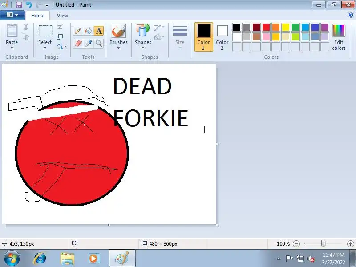The image size is (356, 267).
Task: Click the Select rectangle icon
Action: pyautogui.click(x=45, y=31)
